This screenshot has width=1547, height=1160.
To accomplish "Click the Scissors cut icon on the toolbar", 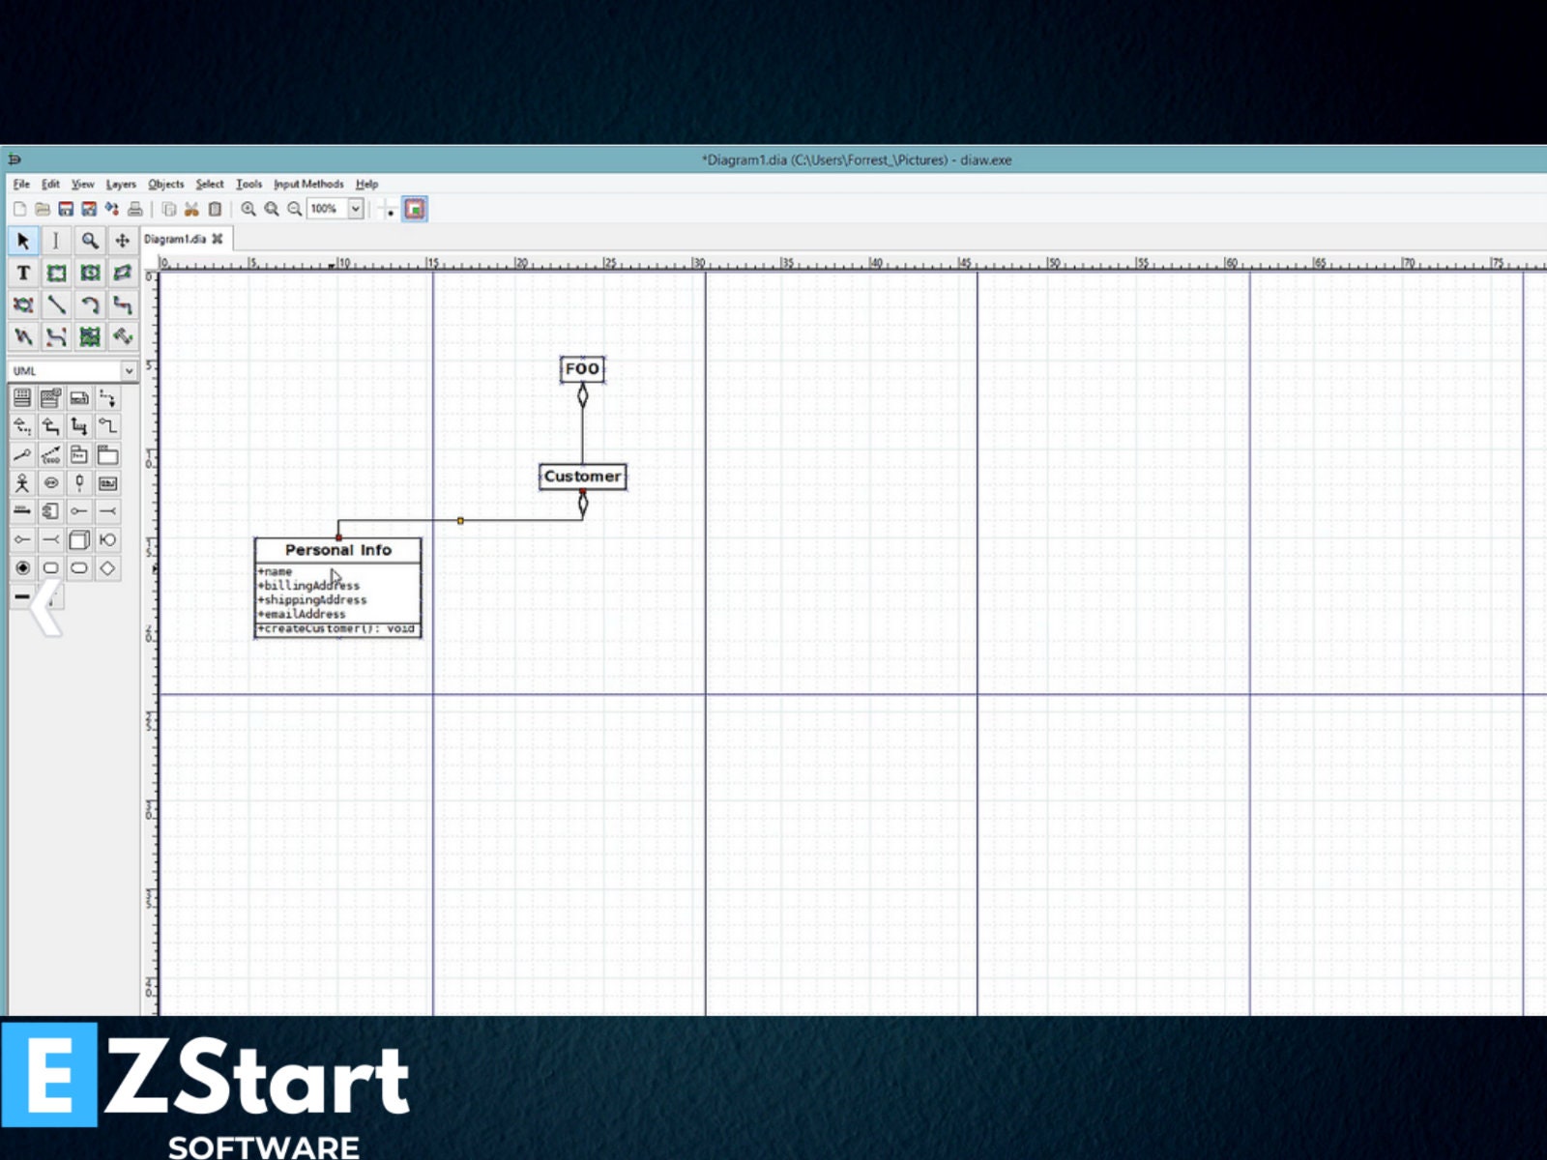I will (191, 210).
